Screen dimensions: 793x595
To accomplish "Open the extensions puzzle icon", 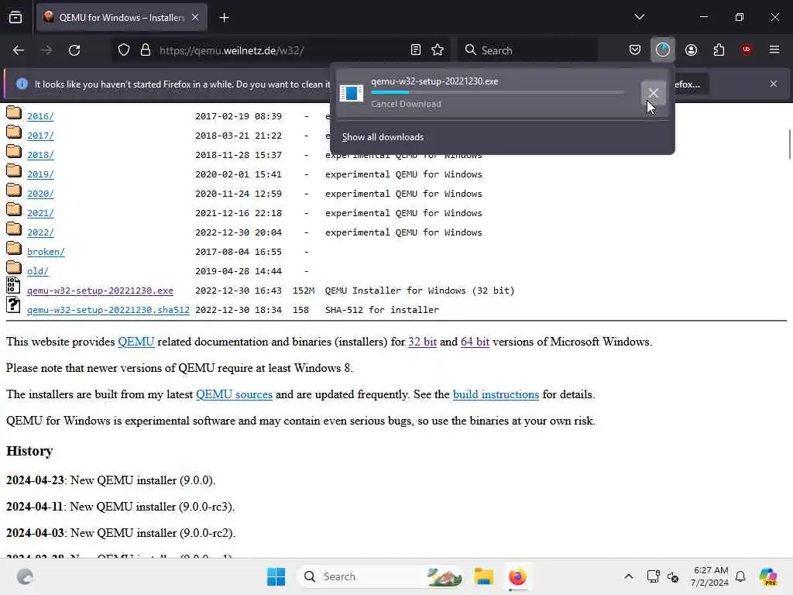I will [x=719, y=50].
